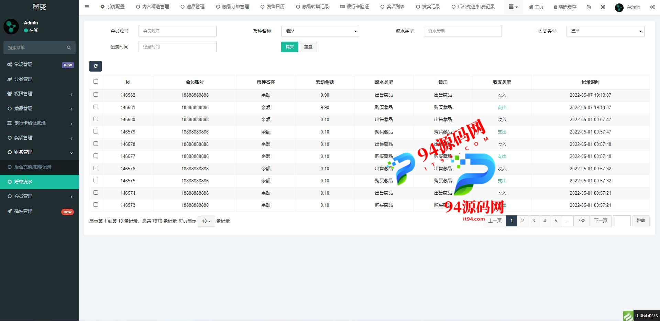The height and width of the screenshot is (321, 660).
Task: Click the 清除缓存 trash icon button
Action: click(x=565, y=7)
